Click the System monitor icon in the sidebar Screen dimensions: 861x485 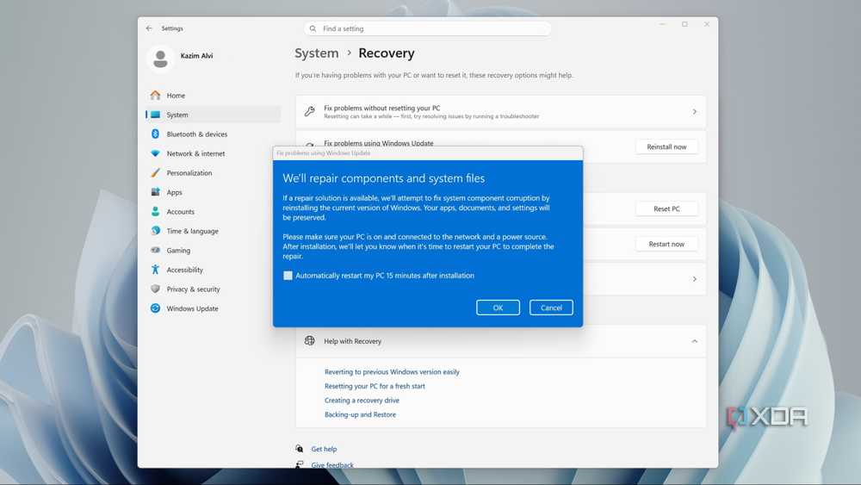coord(155,115)
